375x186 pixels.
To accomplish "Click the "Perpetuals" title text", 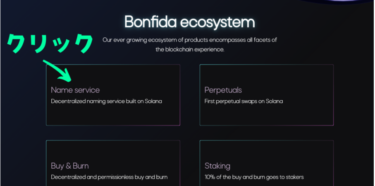I will point(223,90).
